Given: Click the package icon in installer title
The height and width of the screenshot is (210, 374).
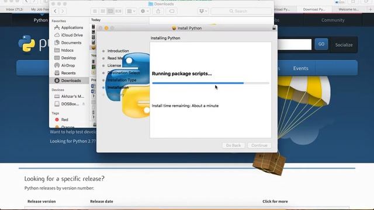Looking at the screenshot, I should pyautogui.click(x=174, y=28).
